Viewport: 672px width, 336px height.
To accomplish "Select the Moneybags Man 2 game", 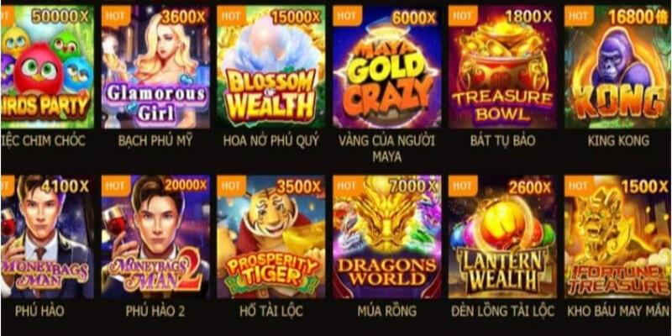I will tap(155, 236).
